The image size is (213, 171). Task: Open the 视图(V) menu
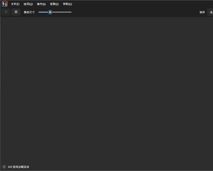(54, 4)
